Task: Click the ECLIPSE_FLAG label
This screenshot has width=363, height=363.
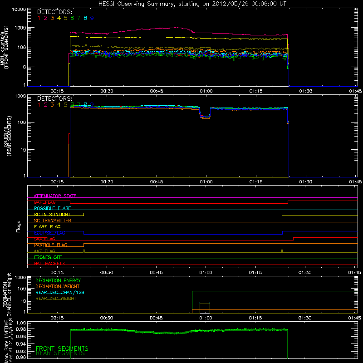Action: [x=49, y=233]
